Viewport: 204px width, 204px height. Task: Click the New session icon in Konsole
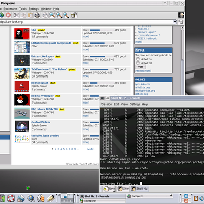[106, 189]
